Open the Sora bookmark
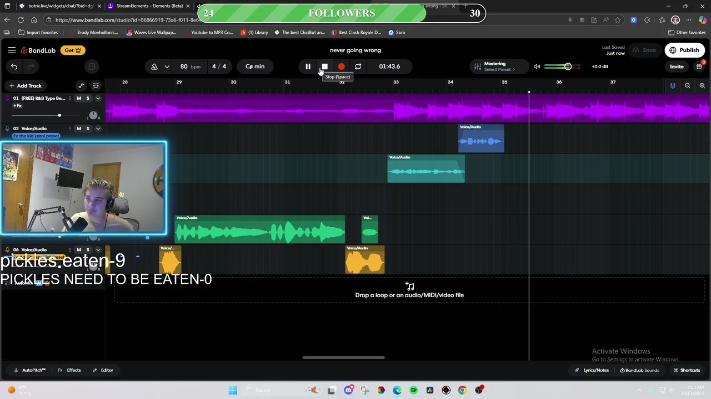Screen dimensions: 711x399 (397, 33)
